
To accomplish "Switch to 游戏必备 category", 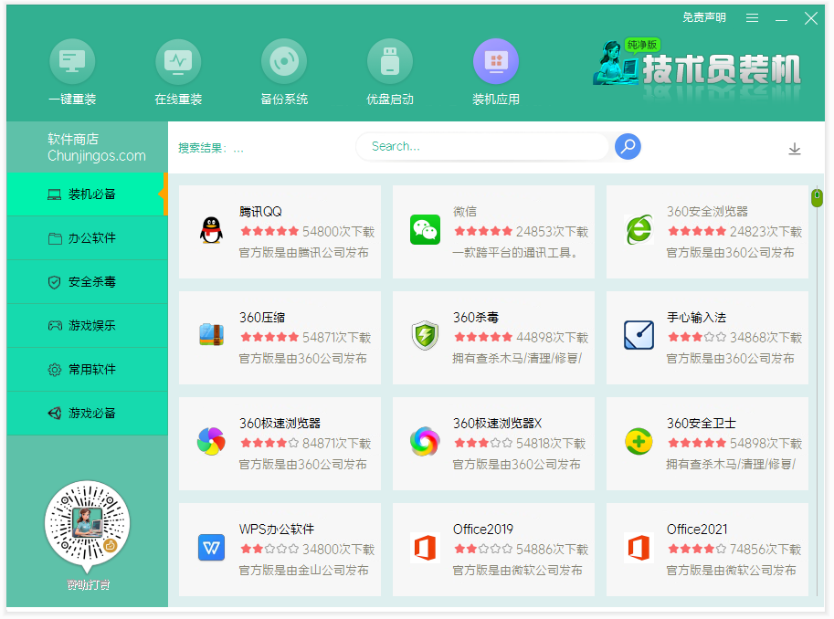I will (87, 414).
